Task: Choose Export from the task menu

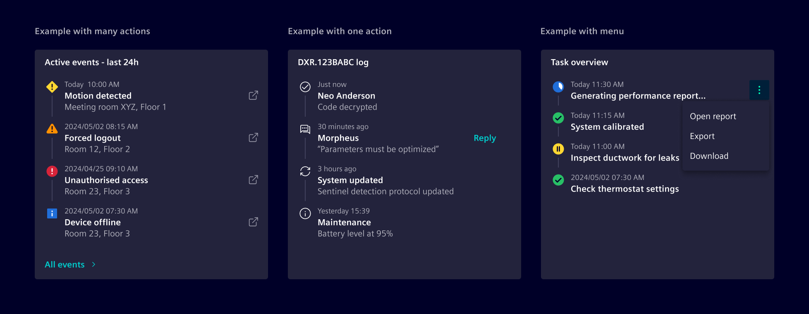Action: [702, 136]
